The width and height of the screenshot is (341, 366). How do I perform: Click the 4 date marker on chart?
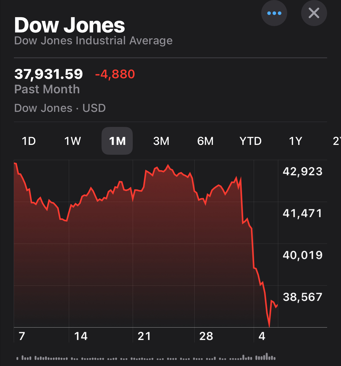tap(262, 336)
